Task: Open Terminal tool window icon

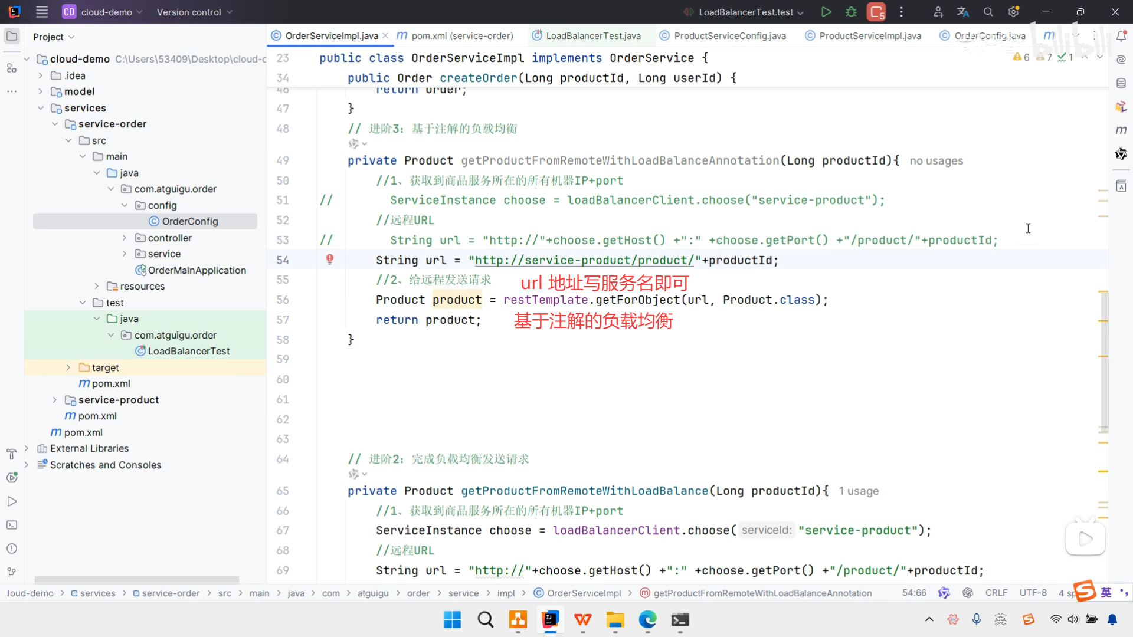Action: (x=11, y=525)
